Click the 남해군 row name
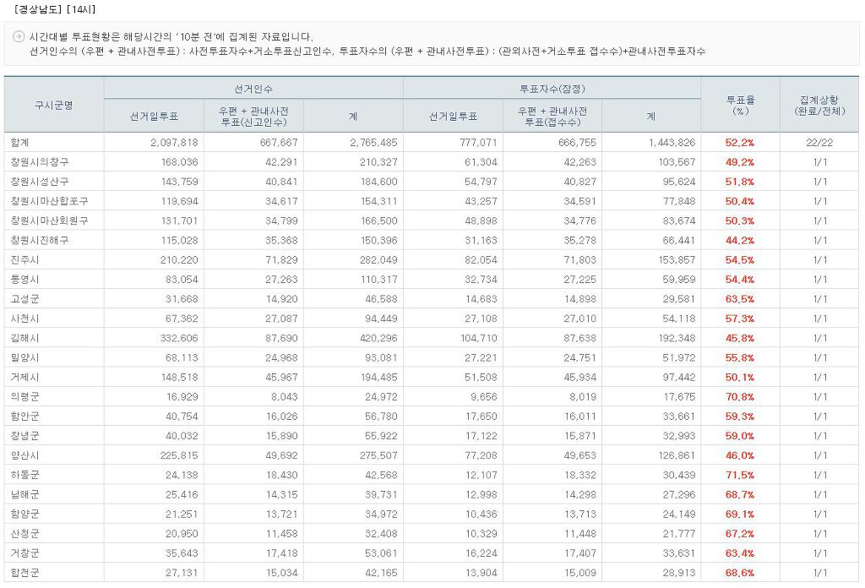865x588 pixels. pos(24,495)
